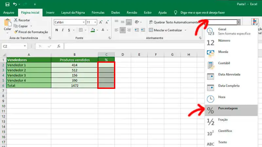Align text right

pos(129,30)
